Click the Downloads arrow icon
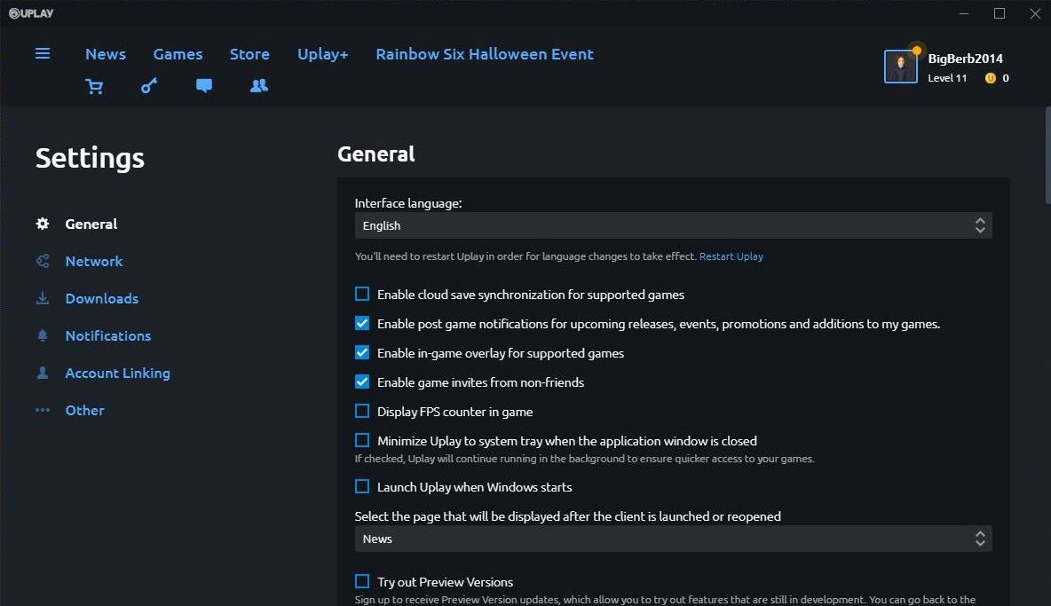 (x=43, y=299)
